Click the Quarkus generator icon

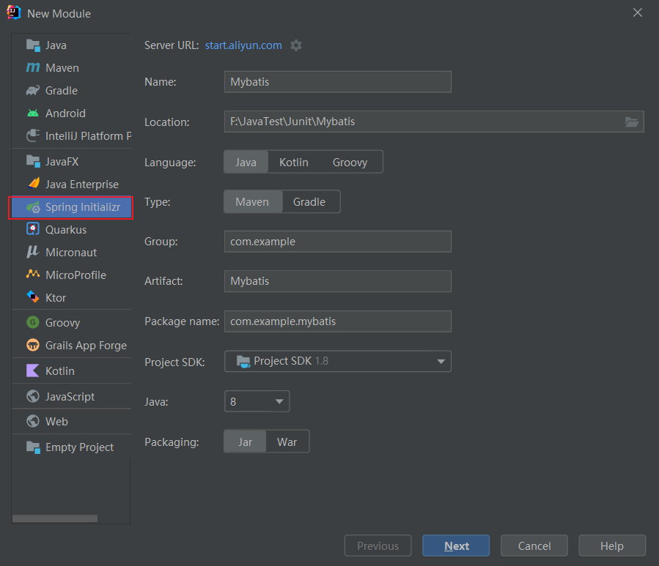33,229
